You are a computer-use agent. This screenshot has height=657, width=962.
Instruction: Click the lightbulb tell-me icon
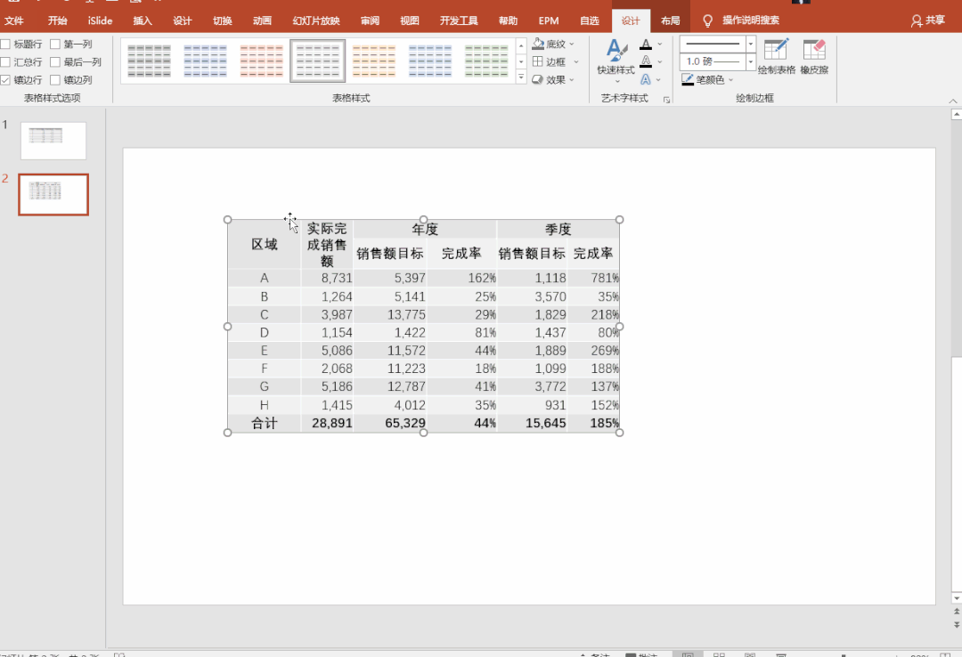click(x=707, y=20)
